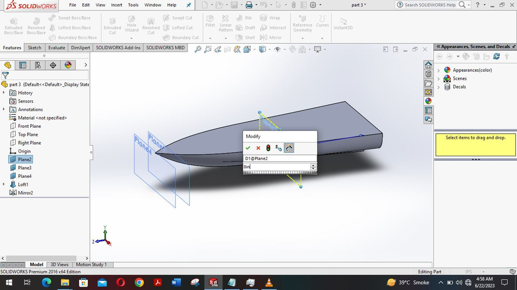Open View Orientation cube icon
The height and width of the screenshot is (290, 517).
tap(247, 50)
